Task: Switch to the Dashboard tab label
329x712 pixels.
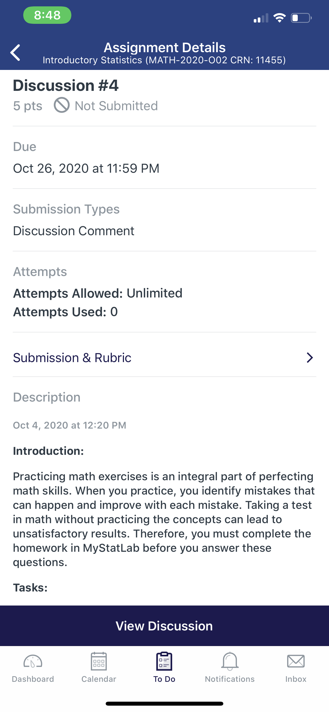Action: [x=33, y=679]
